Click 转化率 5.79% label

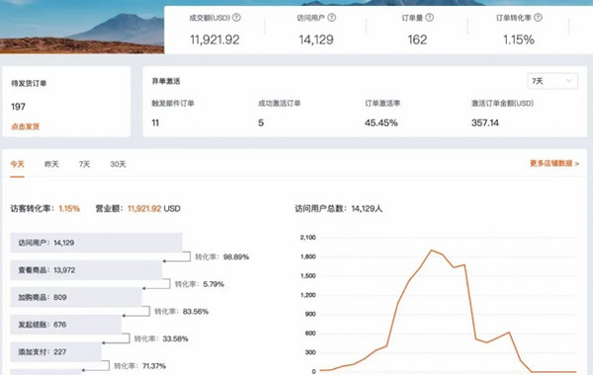200,284
